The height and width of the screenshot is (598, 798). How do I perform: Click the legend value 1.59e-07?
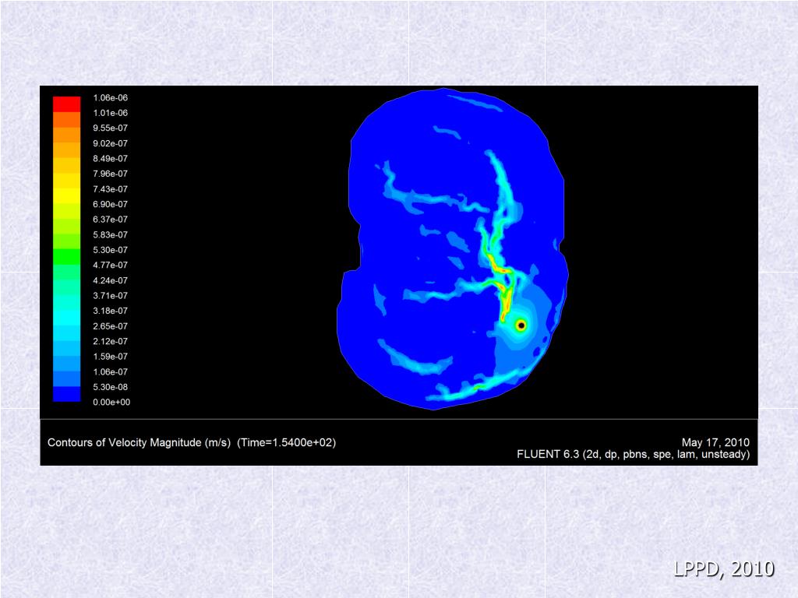coord(110,357)
